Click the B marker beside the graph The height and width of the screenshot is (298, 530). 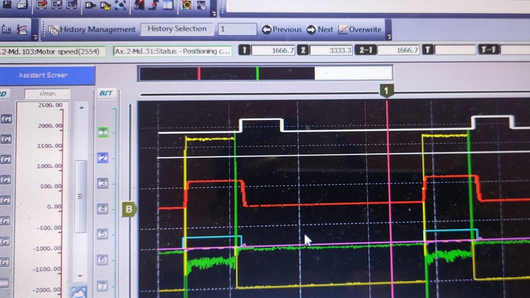pos(129,209)
